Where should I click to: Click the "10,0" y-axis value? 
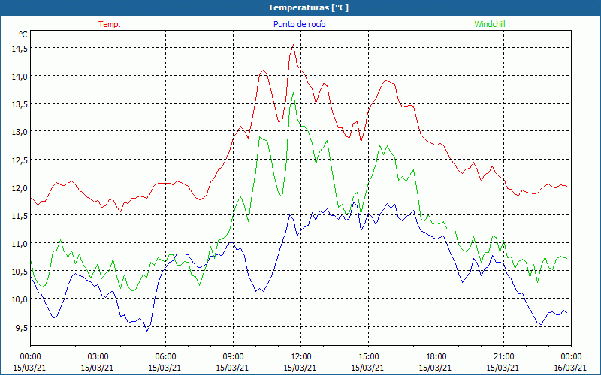coord(21,299)
